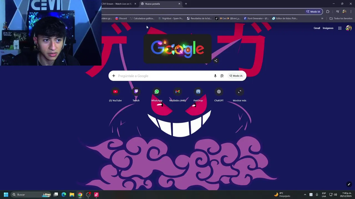Open Google account profile picture
355x199 pixels.
[x=349, y=28]
